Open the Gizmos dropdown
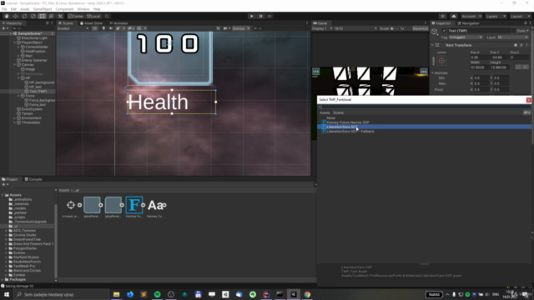Viewport: 534px width, 300px height. point(241,28)
